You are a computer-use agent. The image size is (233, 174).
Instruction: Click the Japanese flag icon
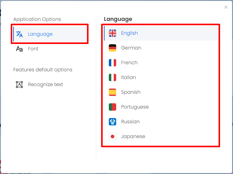(113, 136)
